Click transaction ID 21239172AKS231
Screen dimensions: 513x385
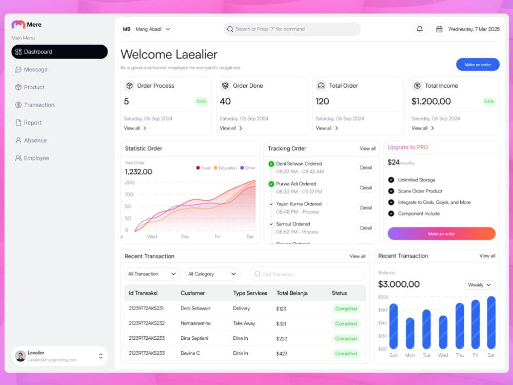click(x=146, y=309)
